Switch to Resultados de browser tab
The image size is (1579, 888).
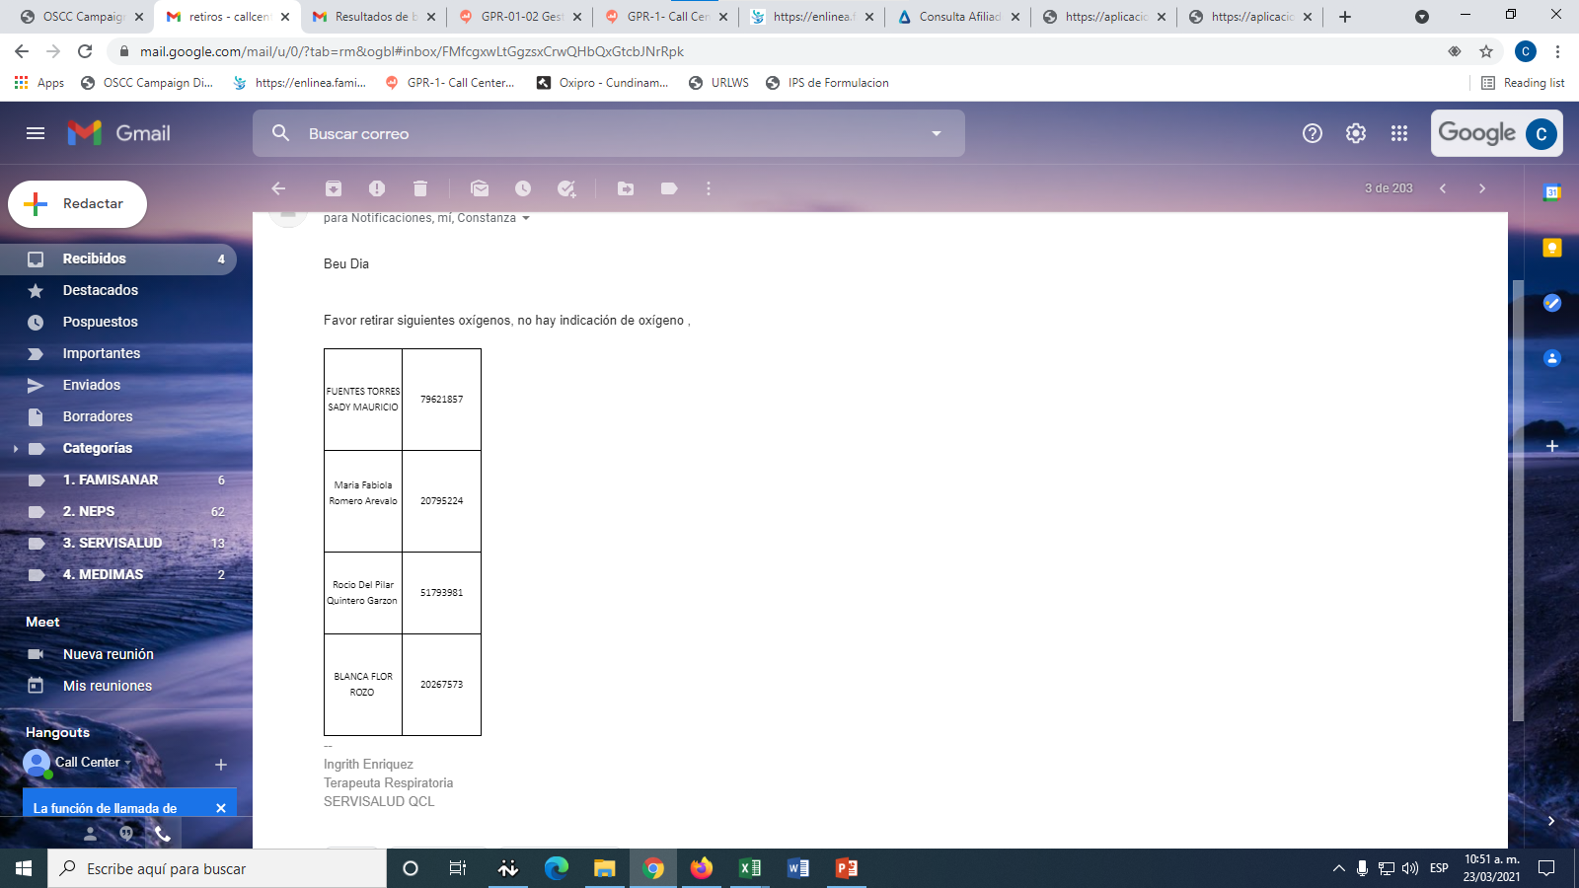pyautogui.click(x=374, y=17)
